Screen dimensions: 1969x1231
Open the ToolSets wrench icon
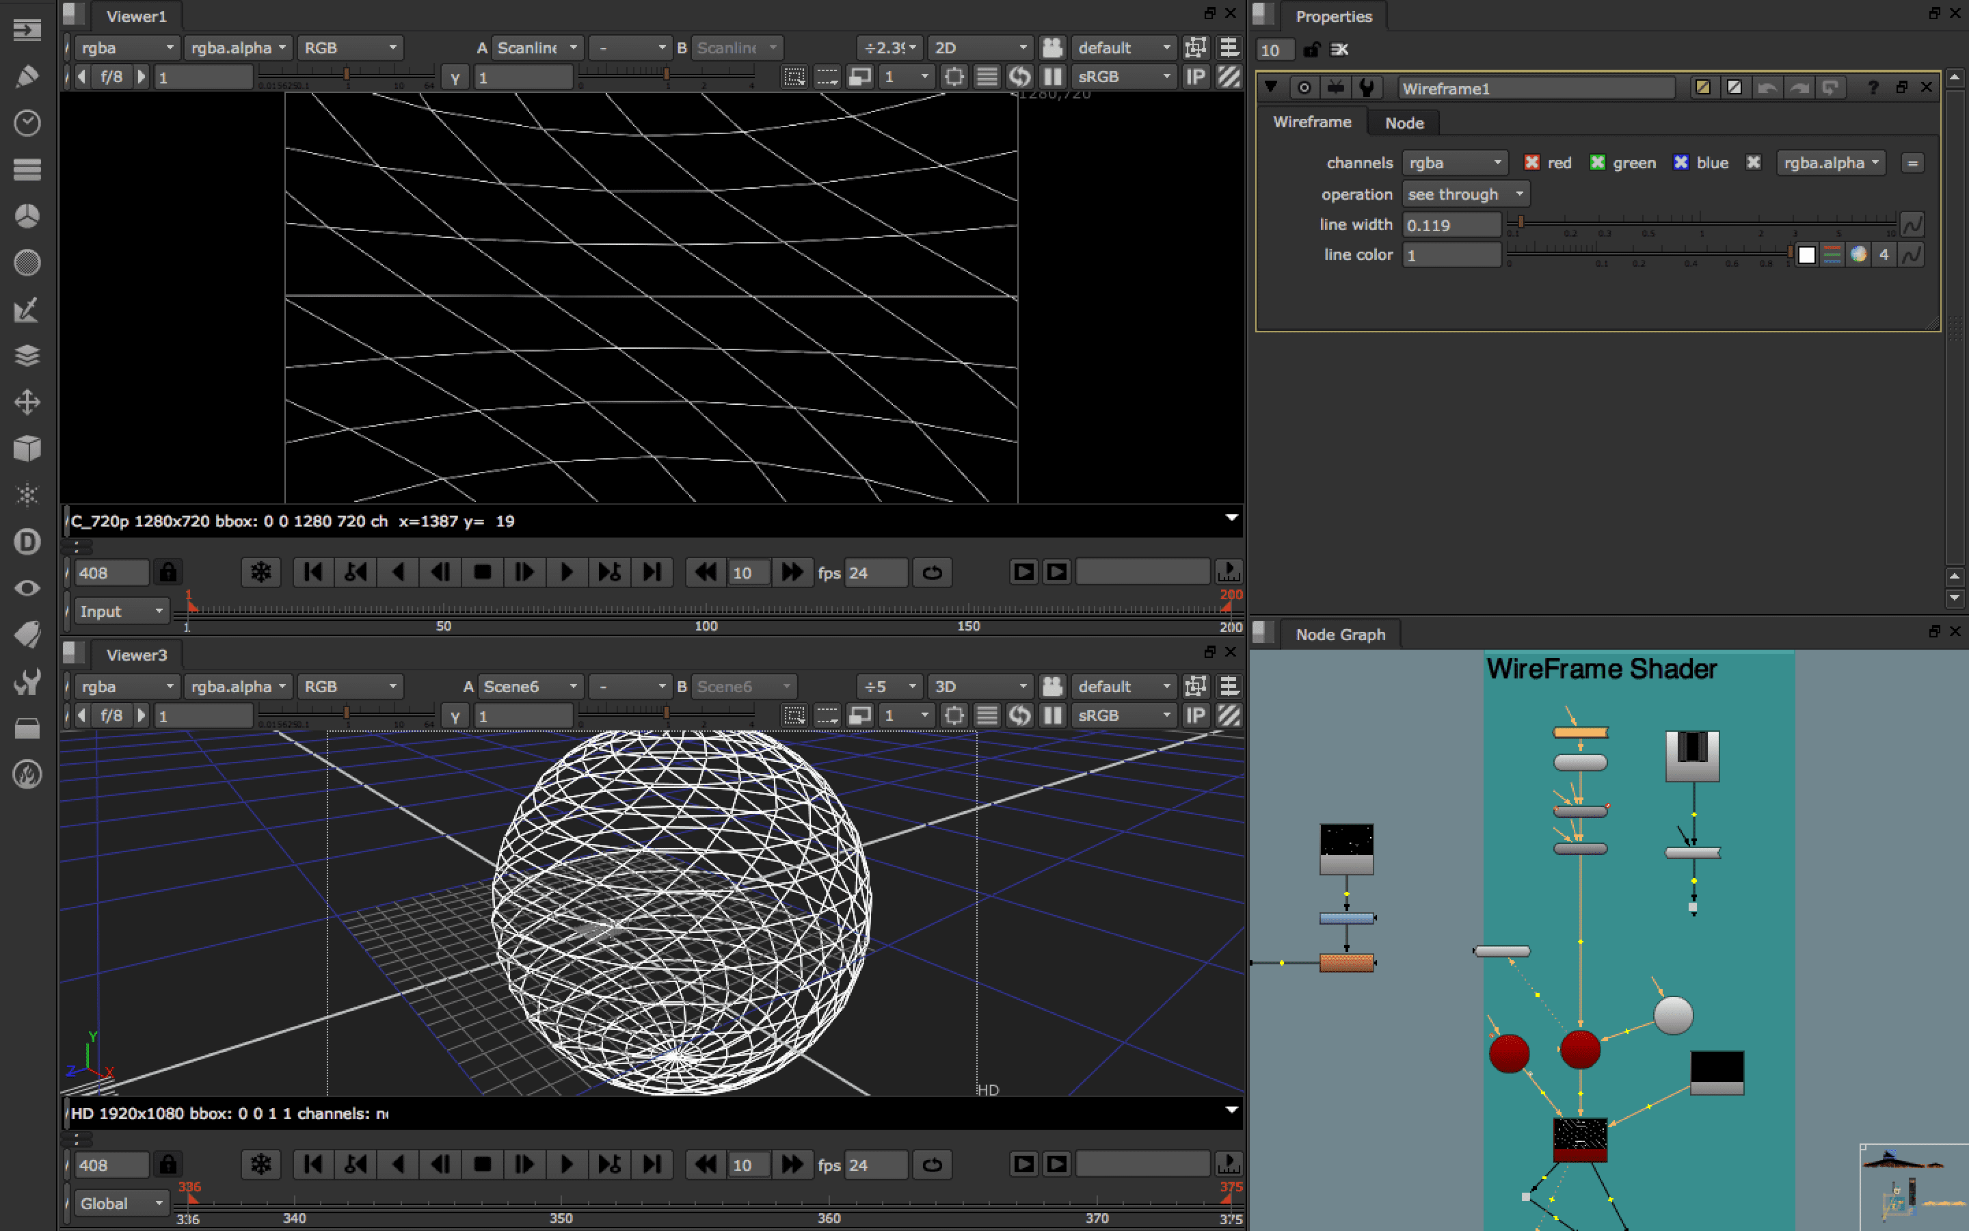(x=27, y=680)
